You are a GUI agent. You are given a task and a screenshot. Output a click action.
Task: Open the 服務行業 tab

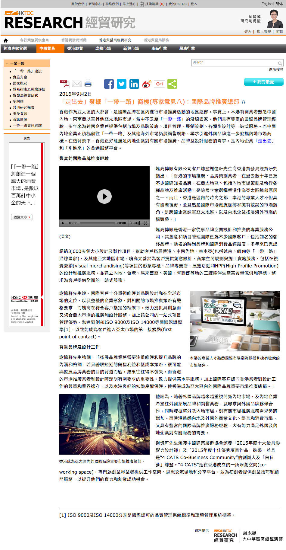tap(187, 49)
